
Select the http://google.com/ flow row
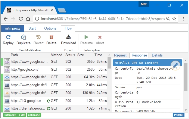pos(54,70)
